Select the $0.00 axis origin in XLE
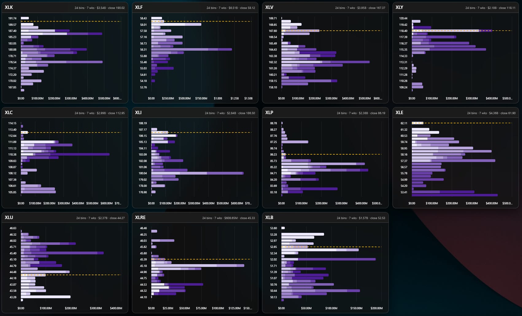This screenshot has width=522, height=316. pyautogui.click(x=412, y=203)
